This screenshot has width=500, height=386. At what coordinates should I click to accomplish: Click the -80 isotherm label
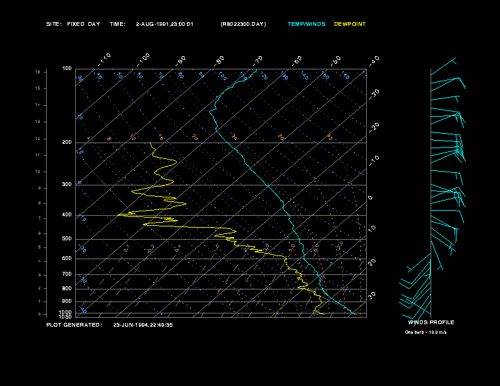pyautogui.click(x=219, y=61)
